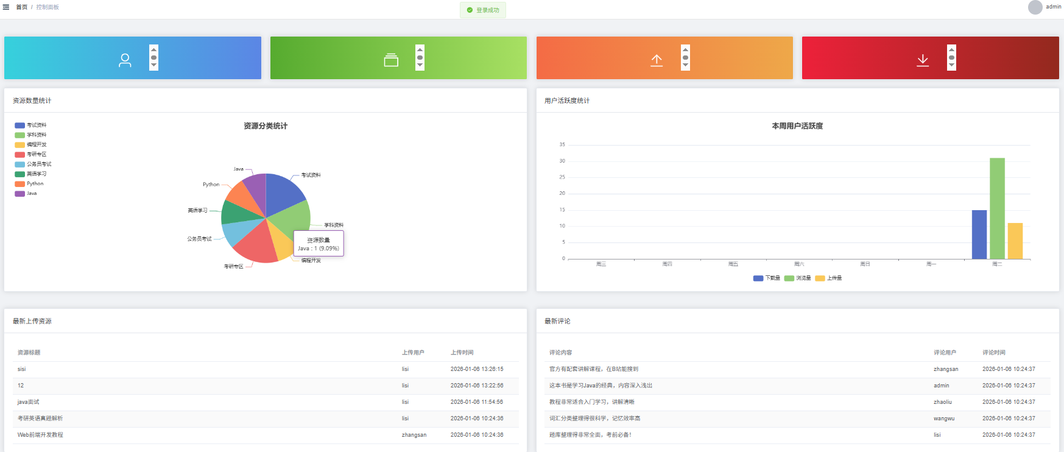Toggle 下载量 series in bar chart legend

tap(766, 278)
